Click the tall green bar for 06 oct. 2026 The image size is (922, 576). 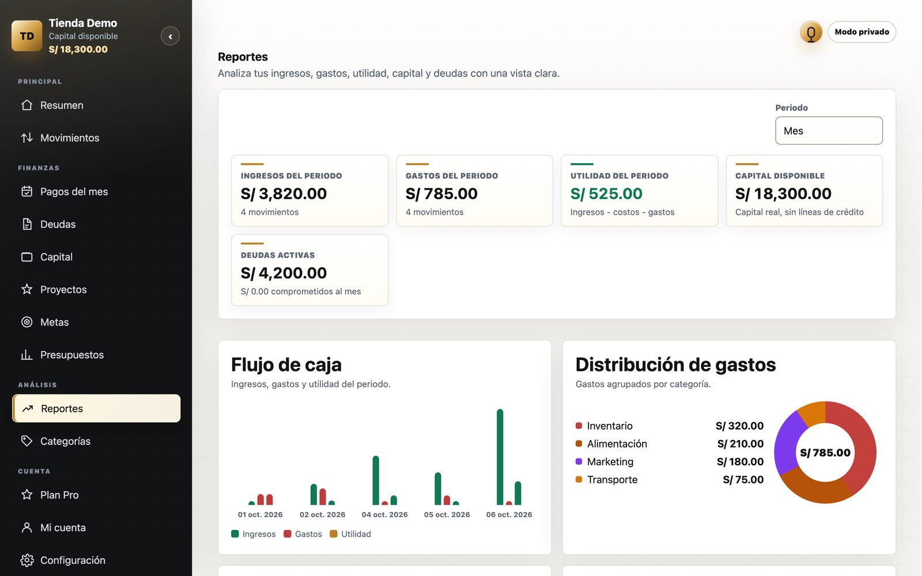coord(500,457)
